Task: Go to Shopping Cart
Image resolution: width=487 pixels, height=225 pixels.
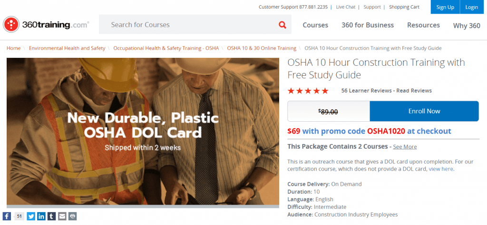Action: [404, 7]
